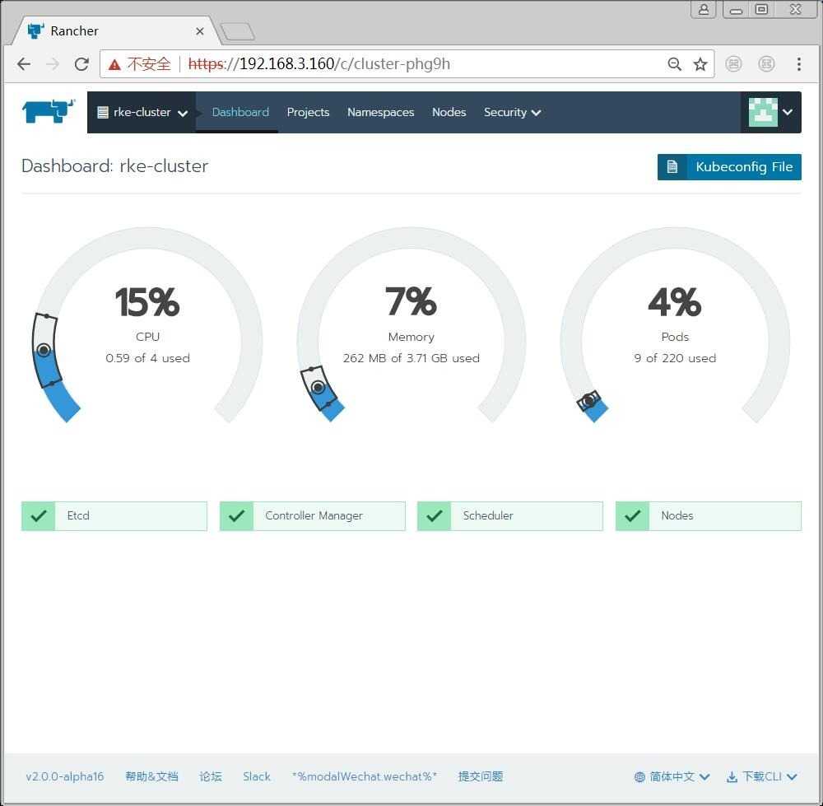This screenshot has height=806, width=823.
Task: Open the 提交问题 link
Action: tap(481, 776)
